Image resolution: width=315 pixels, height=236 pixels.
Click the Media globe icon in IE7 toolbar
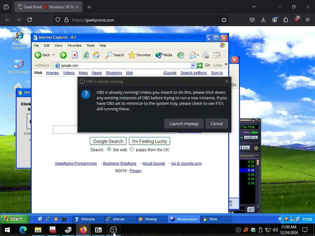159,55
